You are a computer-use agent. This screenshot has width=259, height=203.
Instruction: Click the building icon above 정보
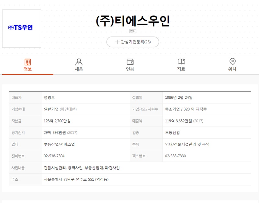[x=28, y=62]
